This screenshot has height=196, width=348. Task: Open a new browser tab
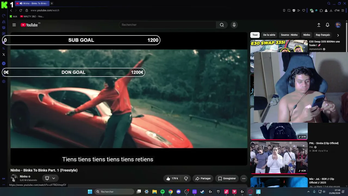(52, 3)
